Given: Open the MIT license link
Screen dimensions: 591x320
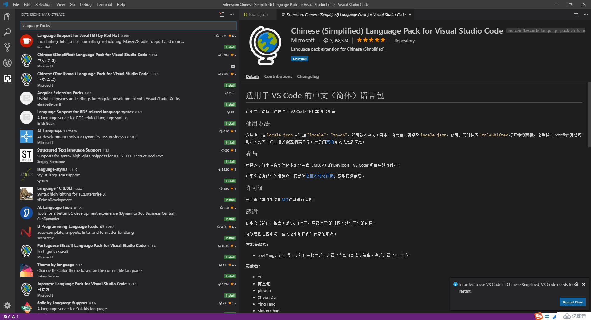Looking at the screenshot, I should pyautogui.click(x=285, y=200).
